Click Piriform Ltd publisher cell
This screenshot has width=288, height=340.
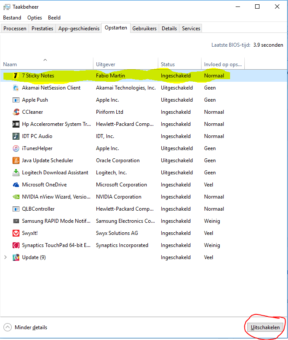point(109,112)
